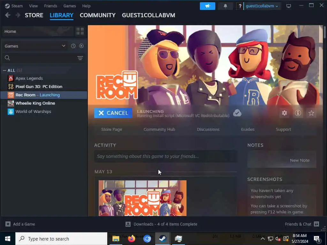The height and width of the screenshot is (245, 327).
Task: Open the Friends & Chat grid icon
Action: pos(316,224)
